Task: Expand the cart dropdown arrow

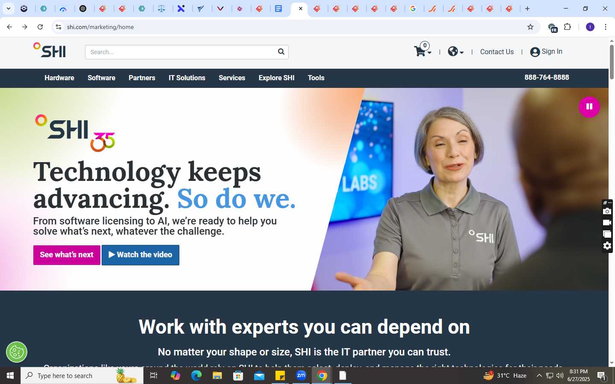Action: tap(429, 52)
